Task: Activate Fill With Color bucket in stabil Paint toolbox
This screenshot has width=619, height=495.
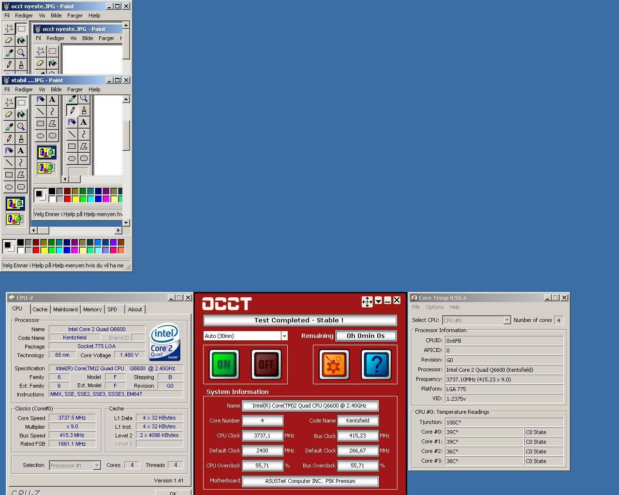Action: click(x=21, y=114)
